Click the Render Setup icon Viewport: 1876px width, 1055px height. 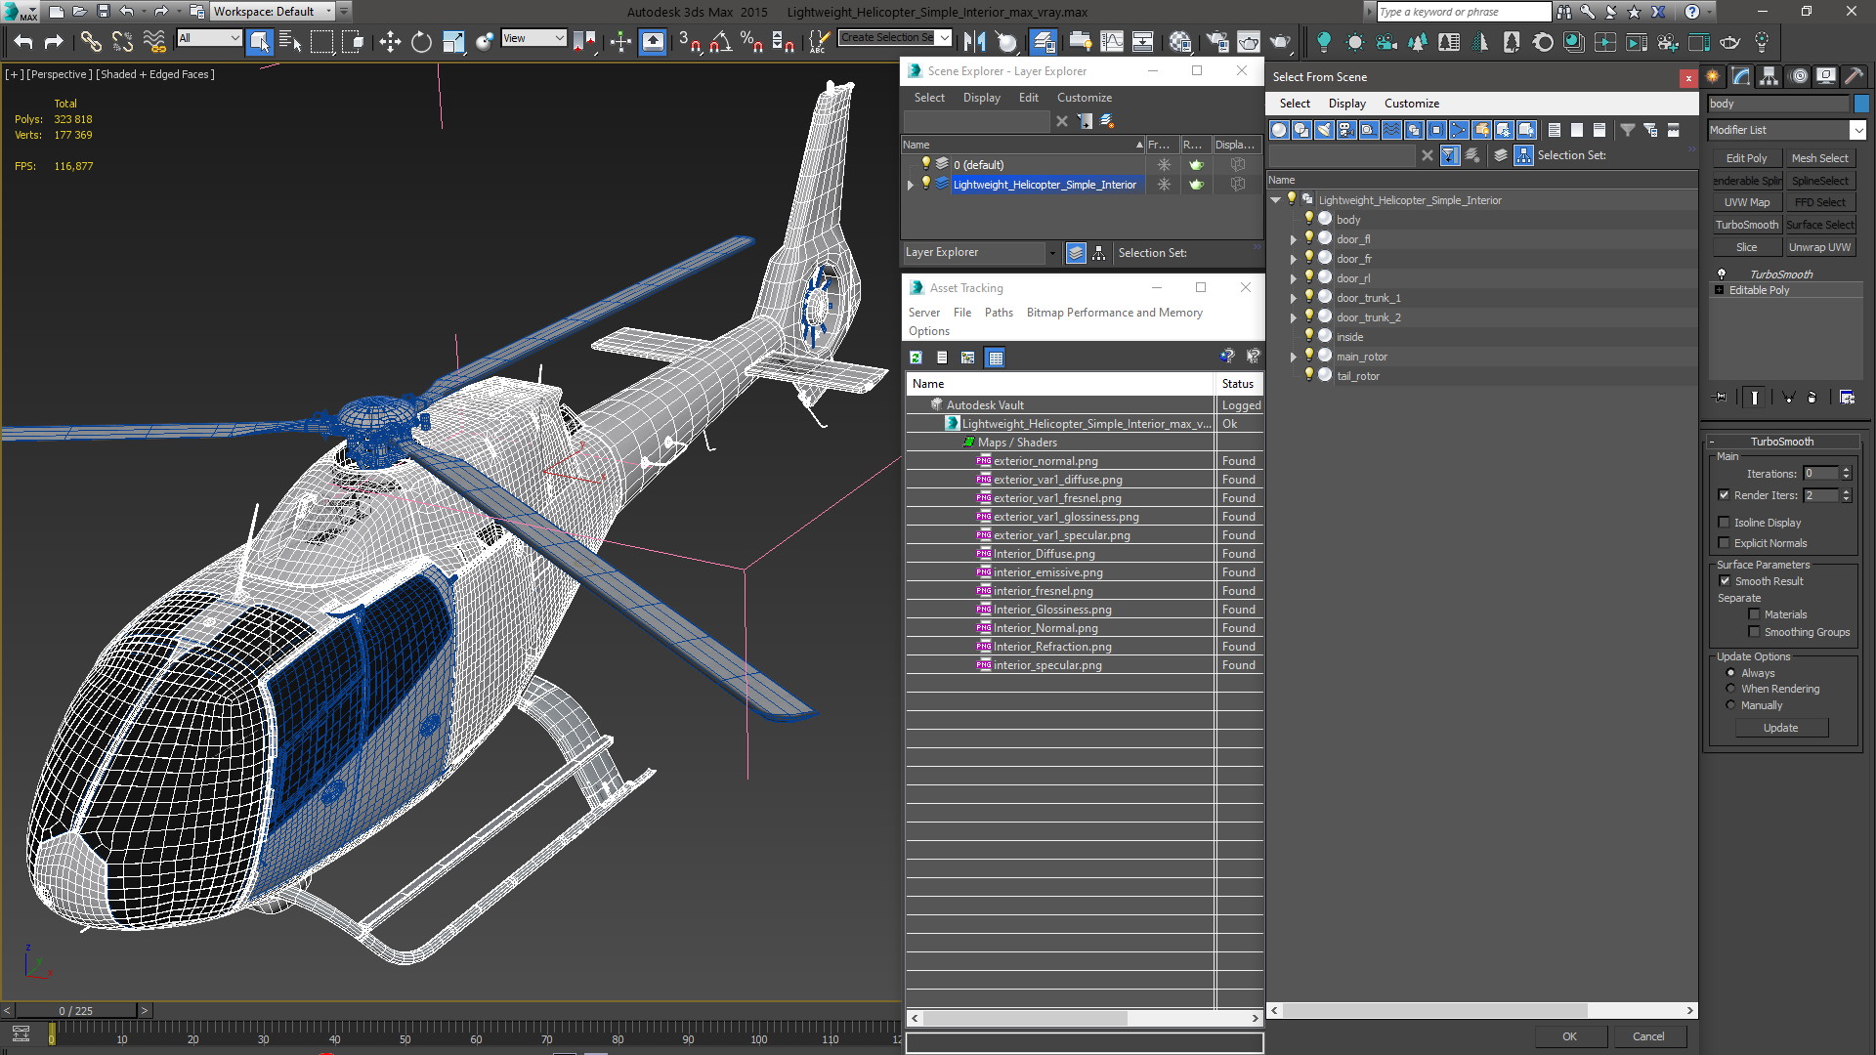[1217, 41]
